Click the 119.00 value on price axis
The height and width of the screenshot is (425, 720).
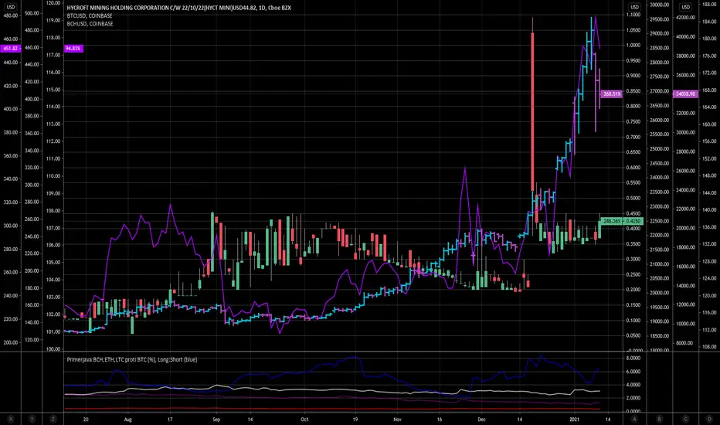point(54,20)
